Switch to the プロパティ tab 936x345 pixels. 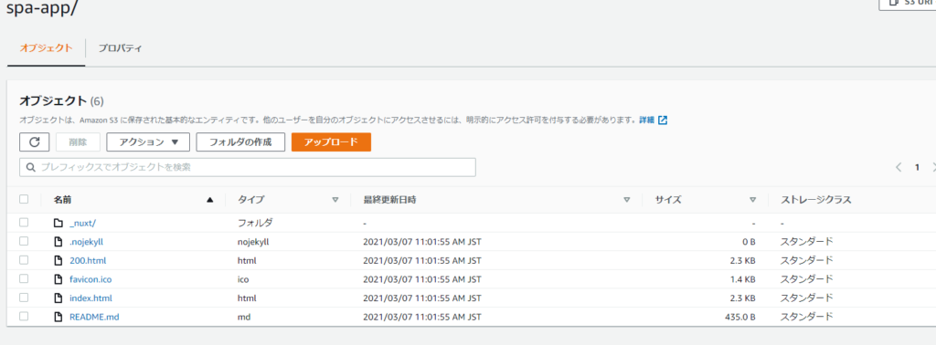(x=120, y=48)
